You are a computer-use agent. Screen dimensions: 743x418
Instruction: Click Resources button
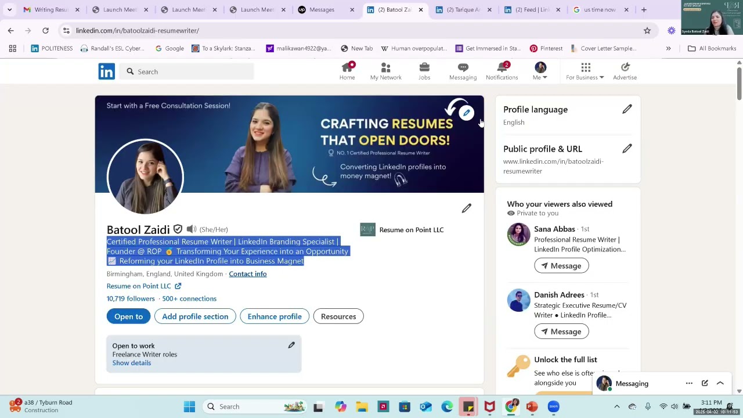(338, 316)
